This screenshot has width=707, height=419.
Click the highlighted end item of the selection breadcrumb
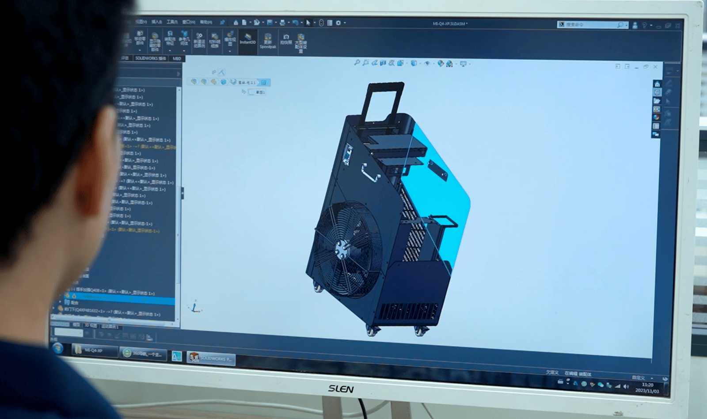tap(264, 83)
